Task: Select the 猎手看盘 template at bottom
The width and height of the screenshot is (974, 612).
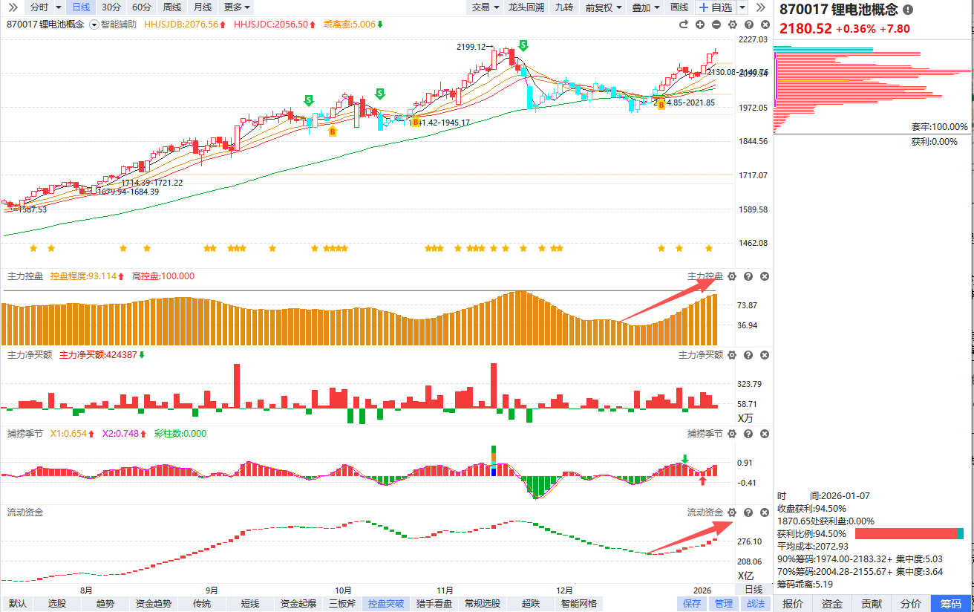Action: [434, 604]
